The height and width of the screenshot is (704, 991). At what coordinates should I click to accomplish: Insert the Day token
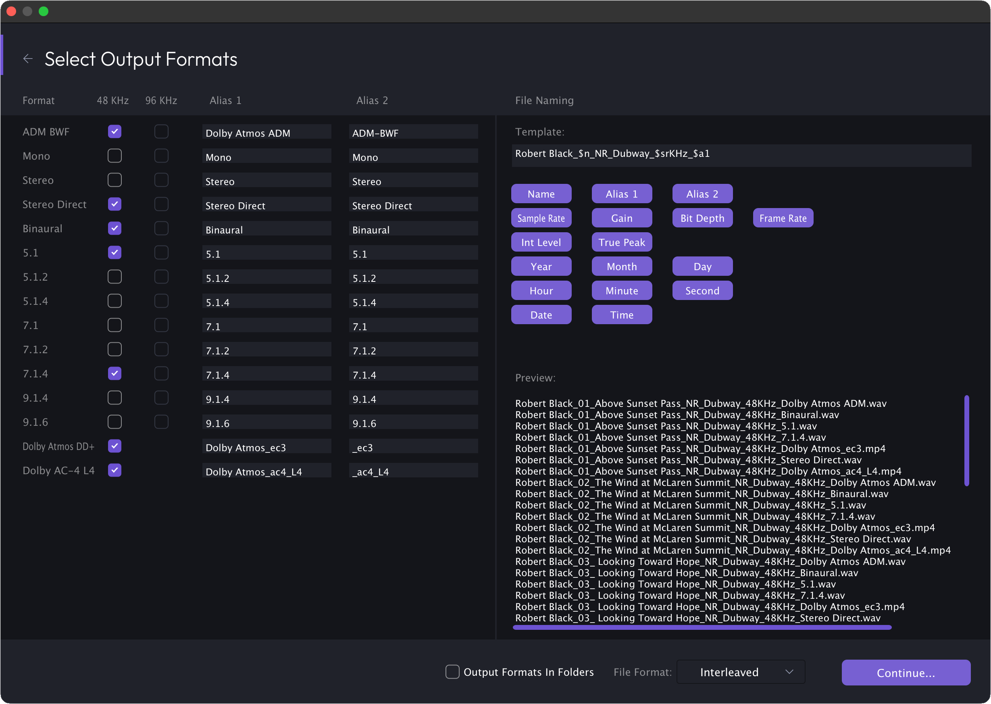coord(702,267)
